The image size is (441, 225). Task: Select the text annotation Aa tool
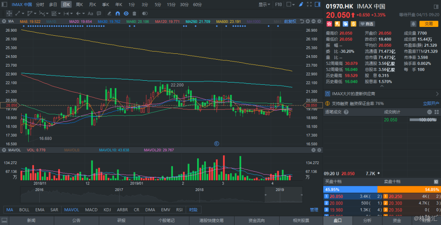90,13
